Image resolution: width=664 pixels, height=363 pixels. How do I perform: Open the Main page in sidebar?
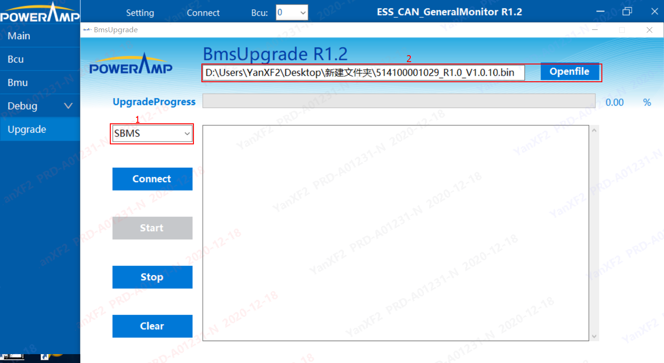40,36
